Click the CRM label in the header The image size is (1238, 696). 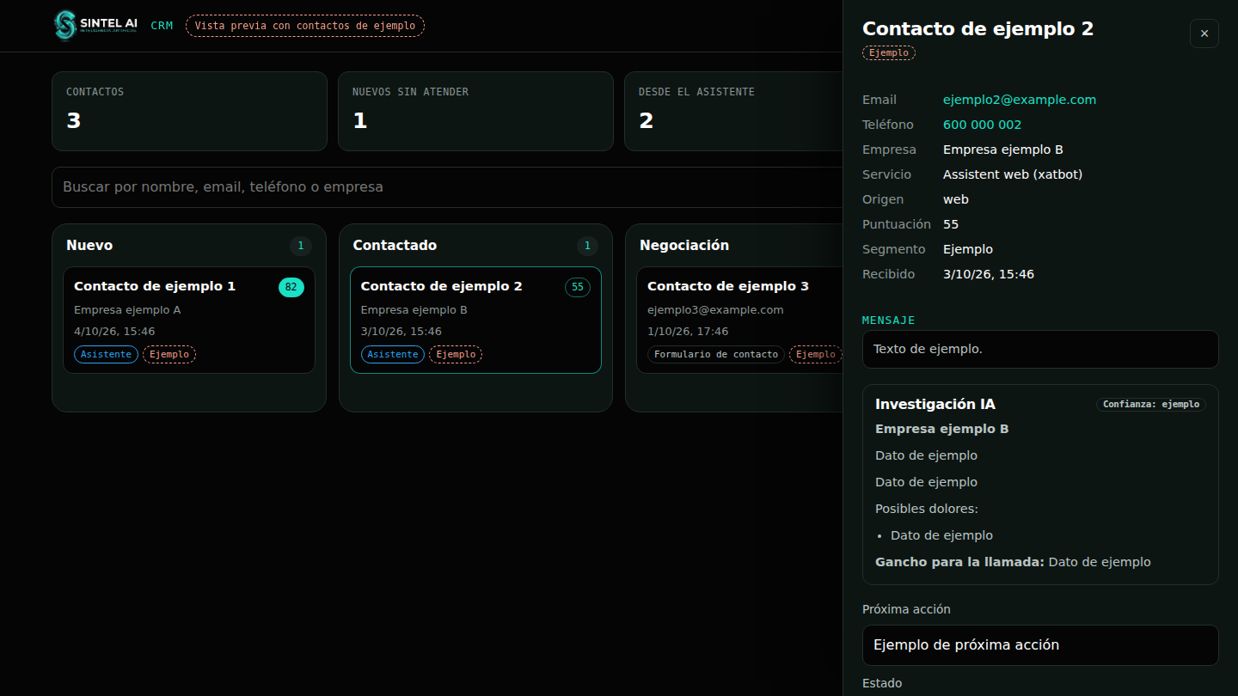point(162,26)
